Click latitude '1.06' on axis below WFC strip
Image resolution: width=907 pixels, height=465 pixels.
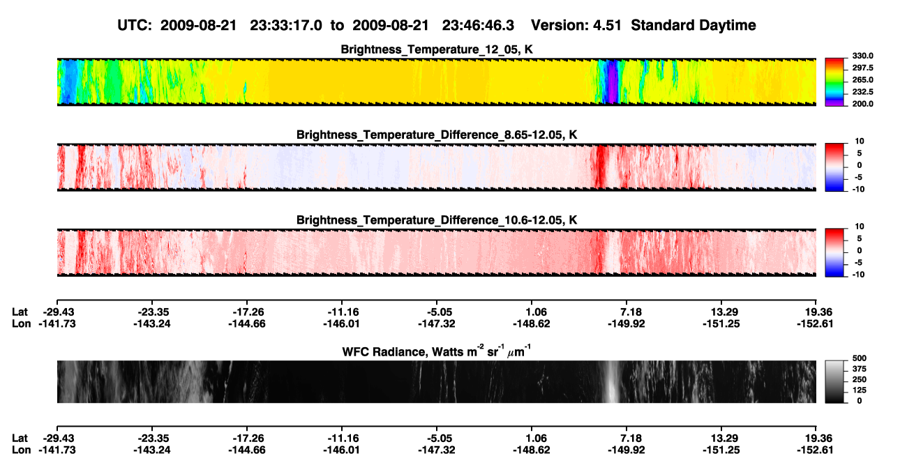532,438
